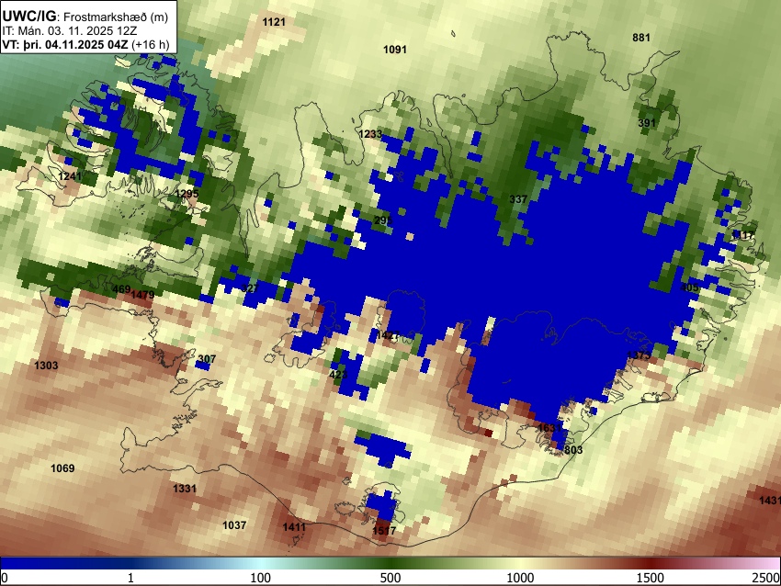Image resolution: width=781 pixels, height=586 pixels.
Task: Pick the 1037 value label
Action: 234,525
